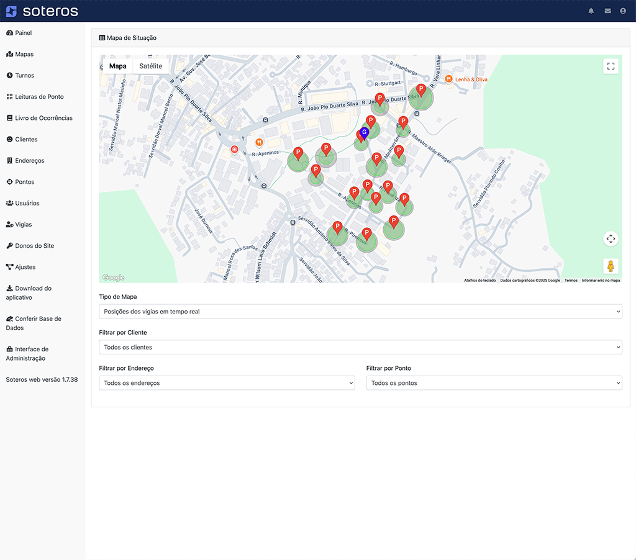The image size is (636, 560).
Task: Click the map camera pan control
Action: pos(611,238)
